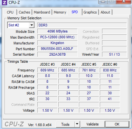Click part number 99U5584-003.A00LF
Image resolution: width=132 pixels, height=129 pixels.
pyautogui.click(x=57, y=49)
